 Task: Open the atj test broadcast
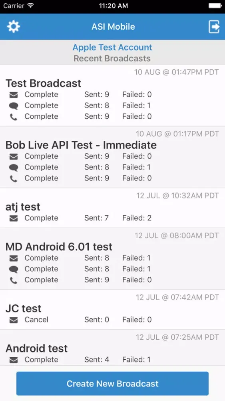click(x=112, y=208)
